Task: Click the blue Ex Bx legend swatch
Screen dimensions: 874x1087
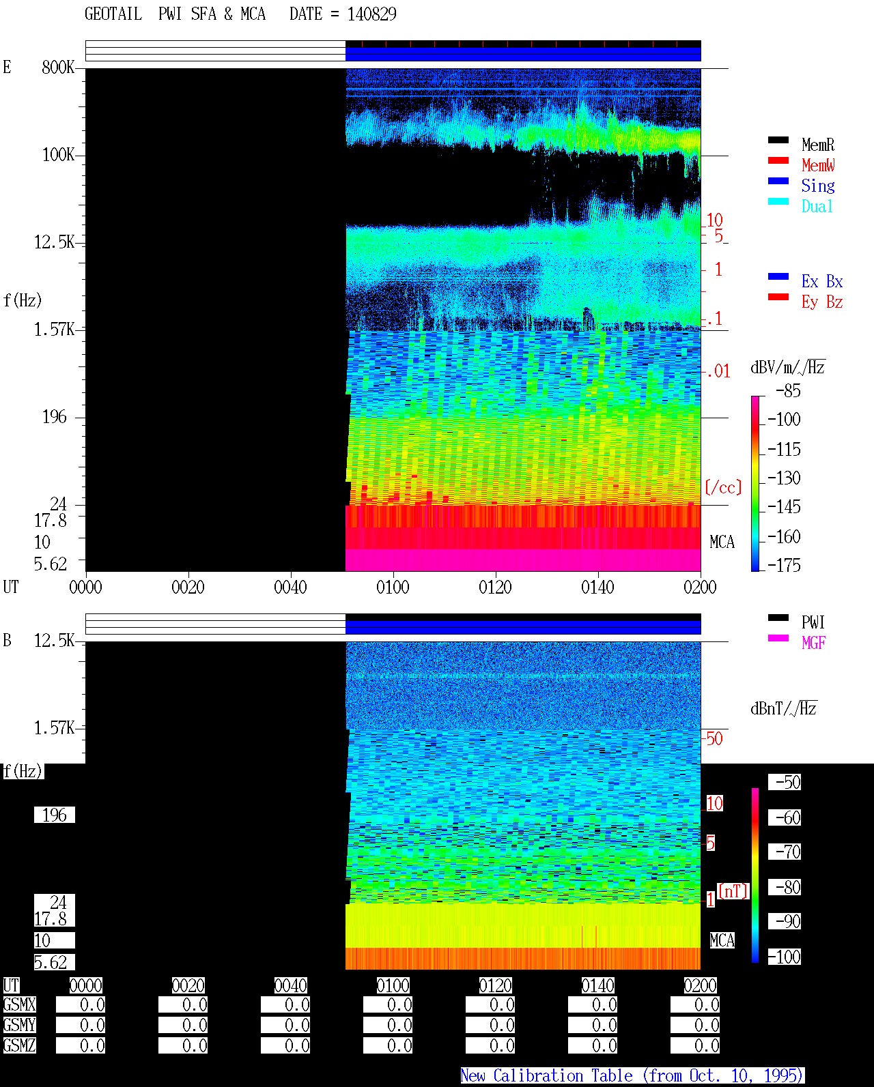Action: 778,277
